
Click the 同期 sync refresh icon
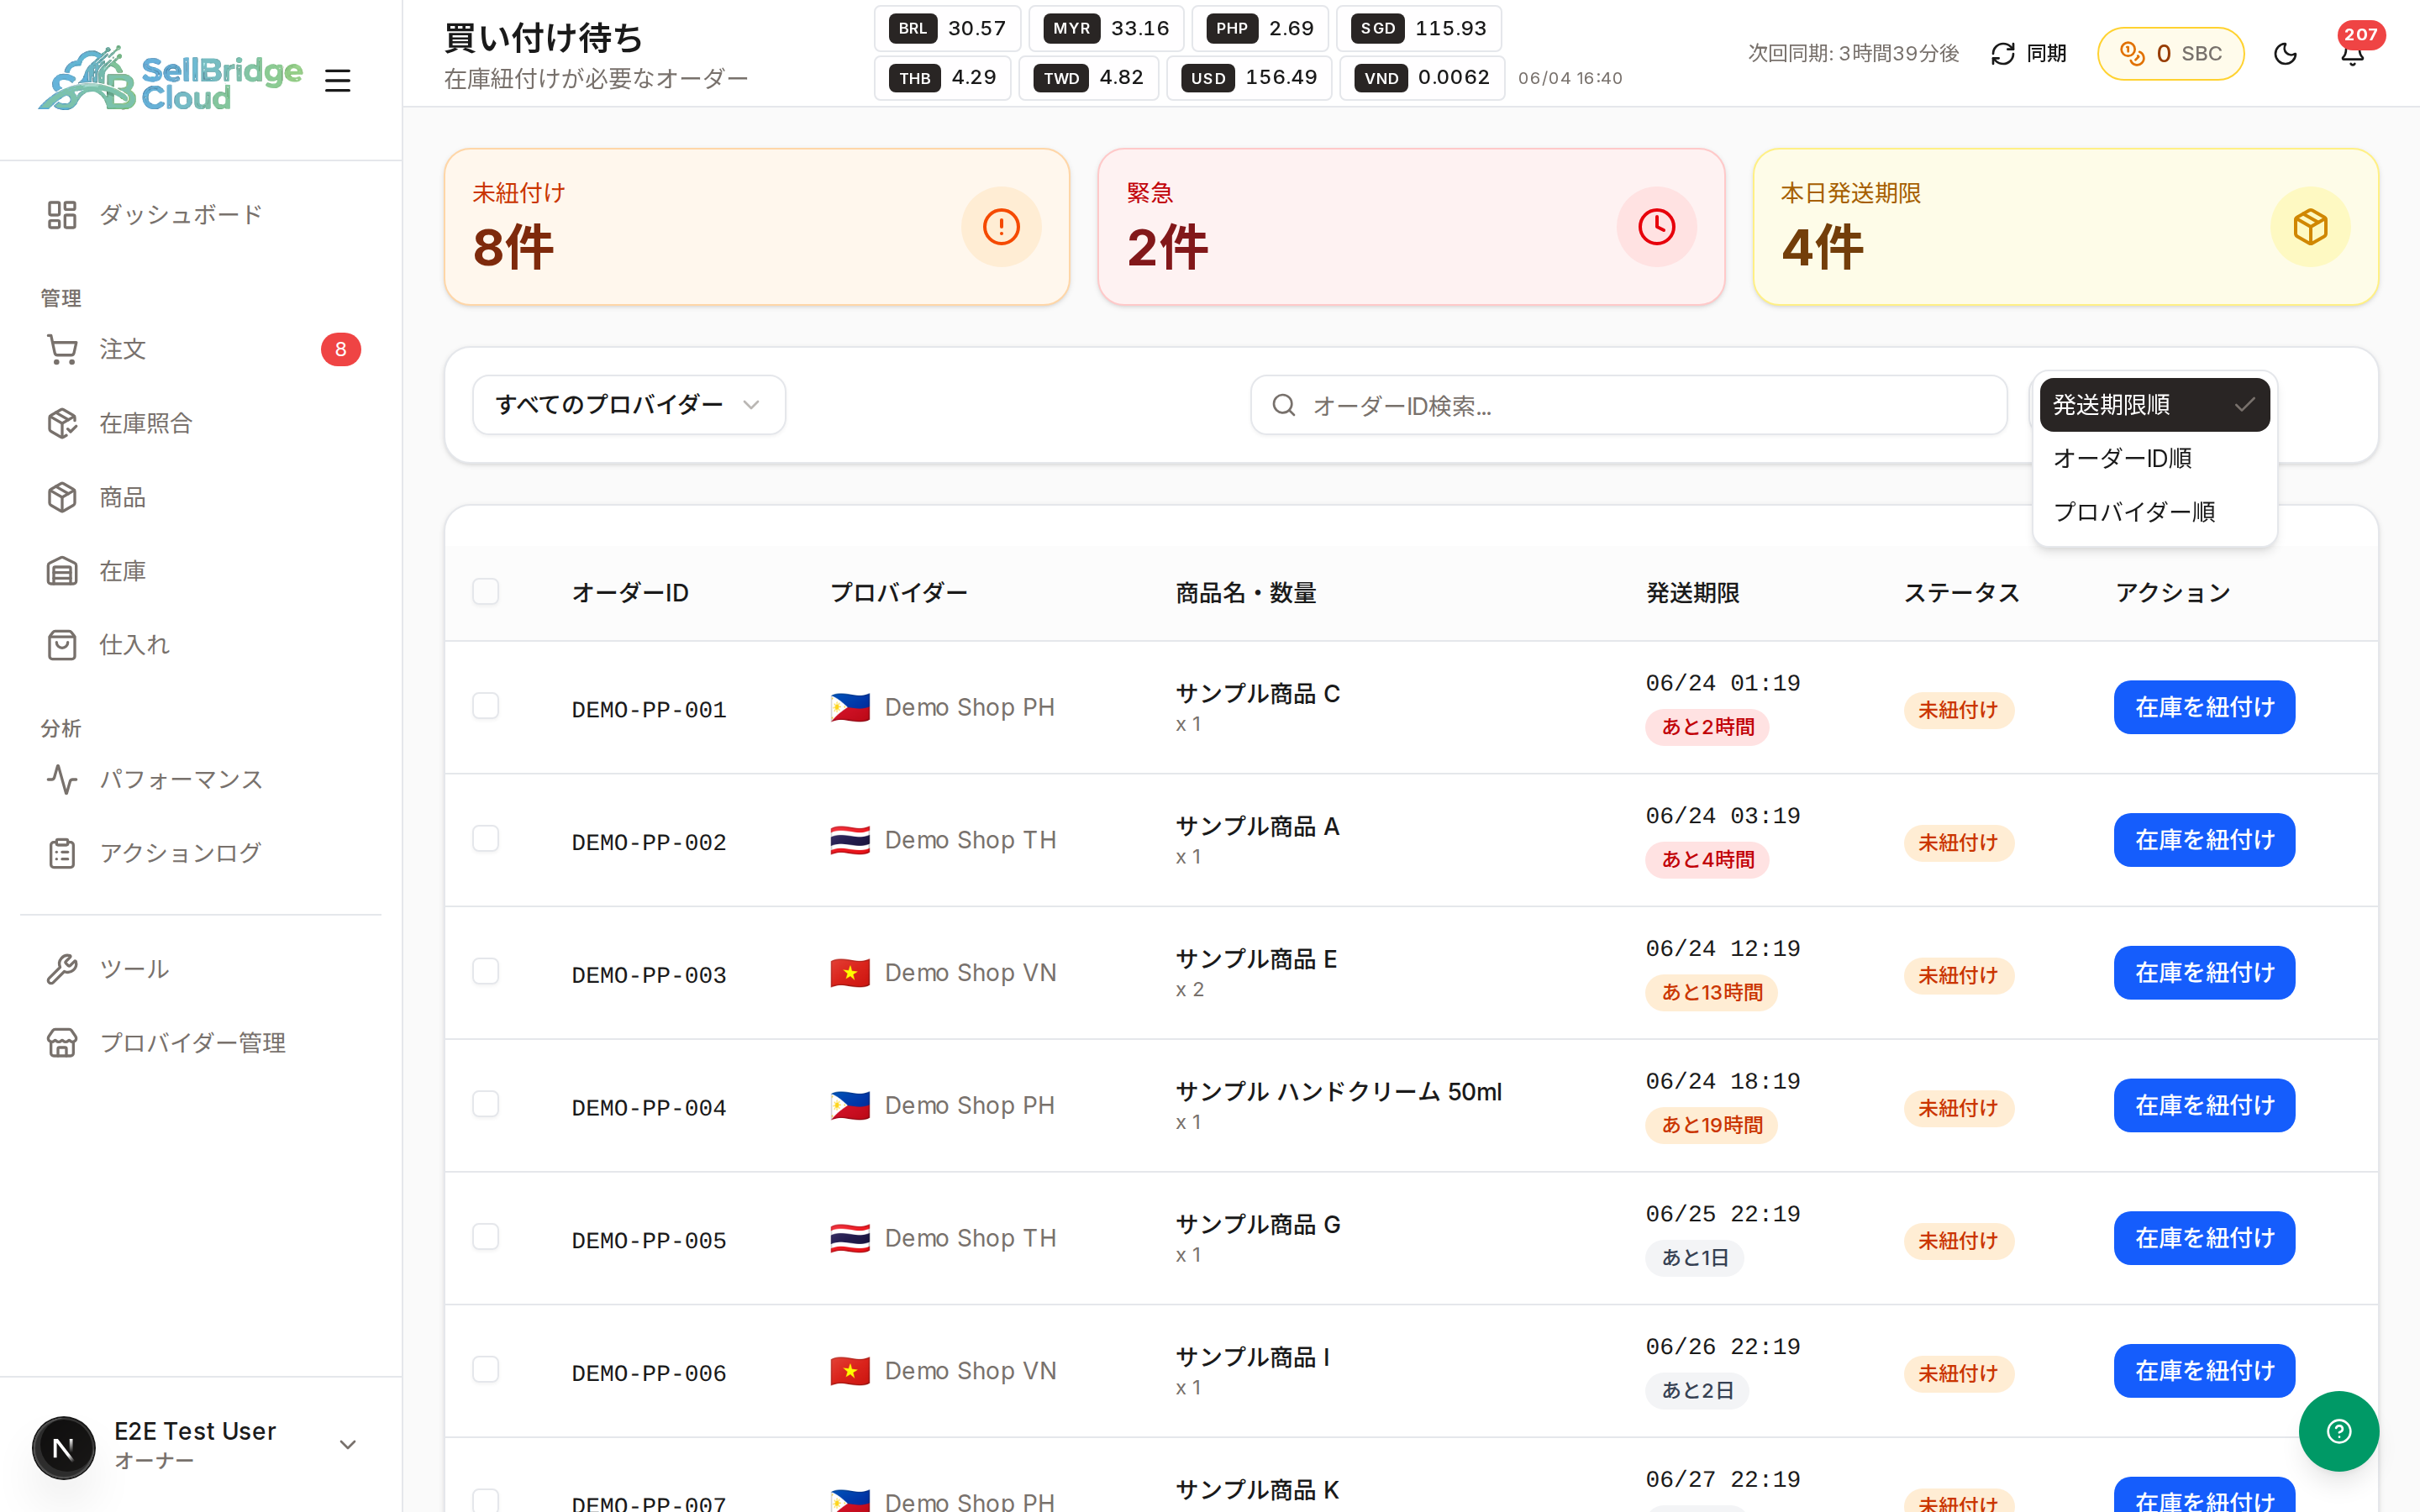click(x=2003, y=54)
